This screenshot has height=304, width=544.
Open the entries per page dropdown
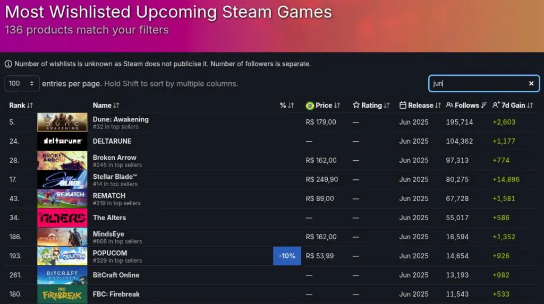point(22,84)
